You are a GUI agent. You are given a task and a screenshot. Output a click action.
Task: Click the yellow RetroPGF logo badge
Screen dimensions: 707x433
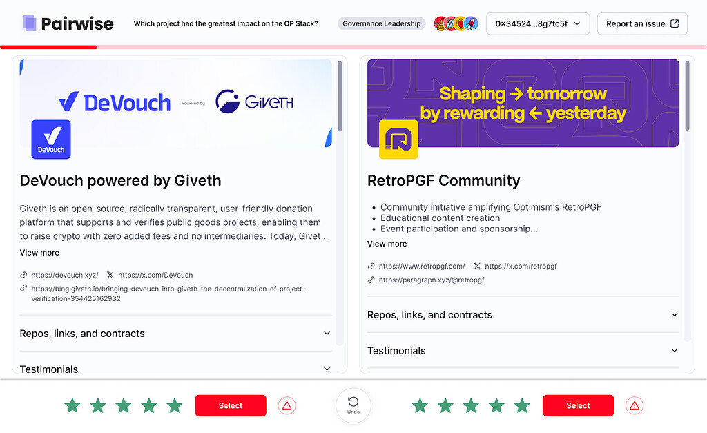click(398, 139)
